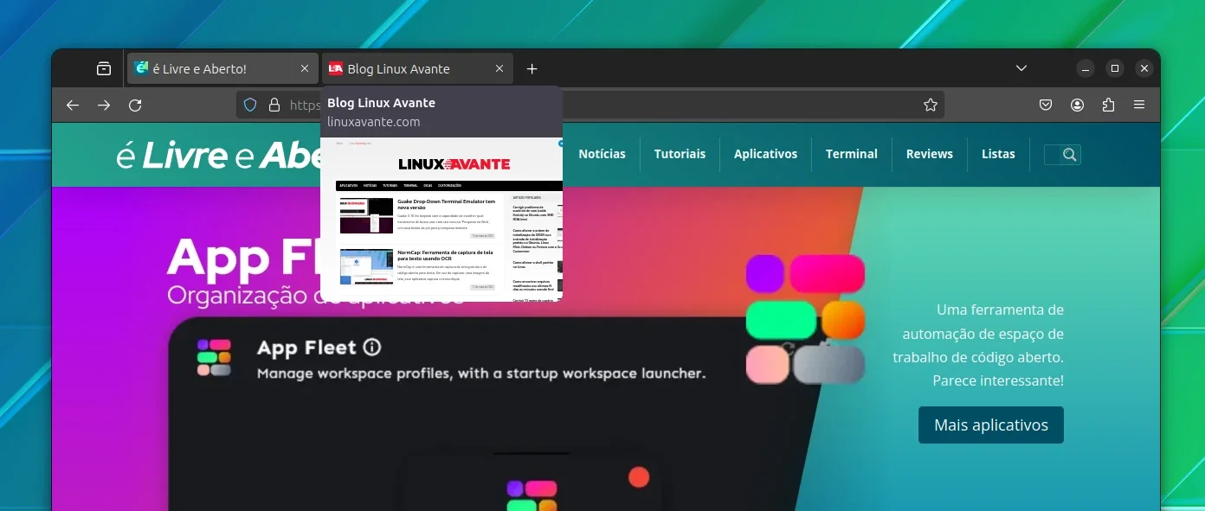Open the Extensions puzzle icon

click(1108, 105)
